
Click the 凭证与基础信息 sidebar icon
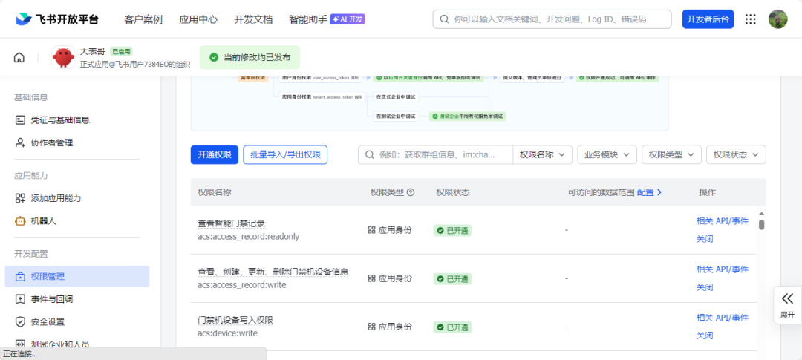click(20, 120)
